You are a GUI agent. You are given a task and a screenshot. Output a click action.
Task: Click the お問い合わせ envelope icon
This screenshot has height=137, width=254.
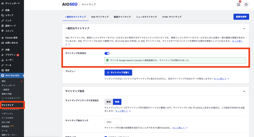[3, 43]
